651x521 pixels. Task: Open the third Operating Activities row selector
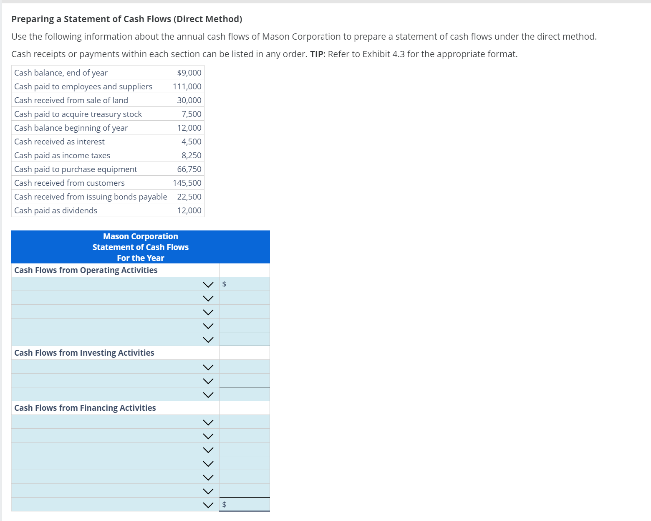pyautogui.click(x=208, y=311)
